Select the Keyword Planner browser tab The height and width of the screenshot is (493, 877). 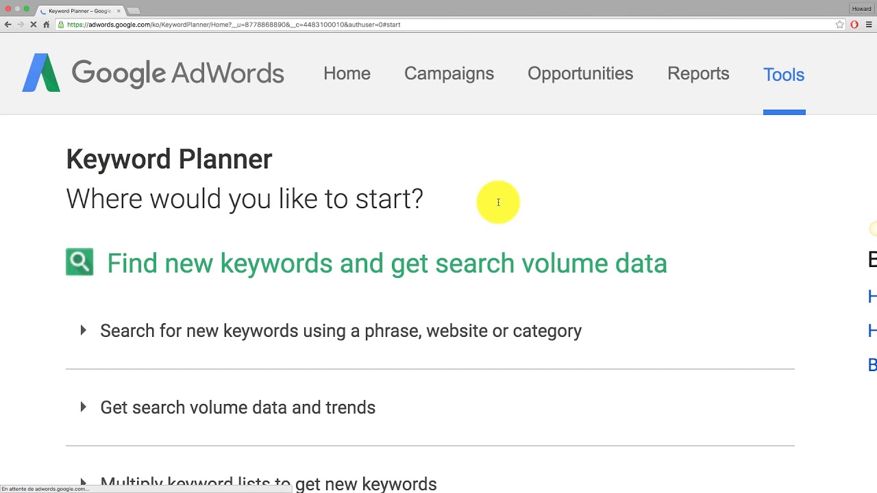pos(80,11)
